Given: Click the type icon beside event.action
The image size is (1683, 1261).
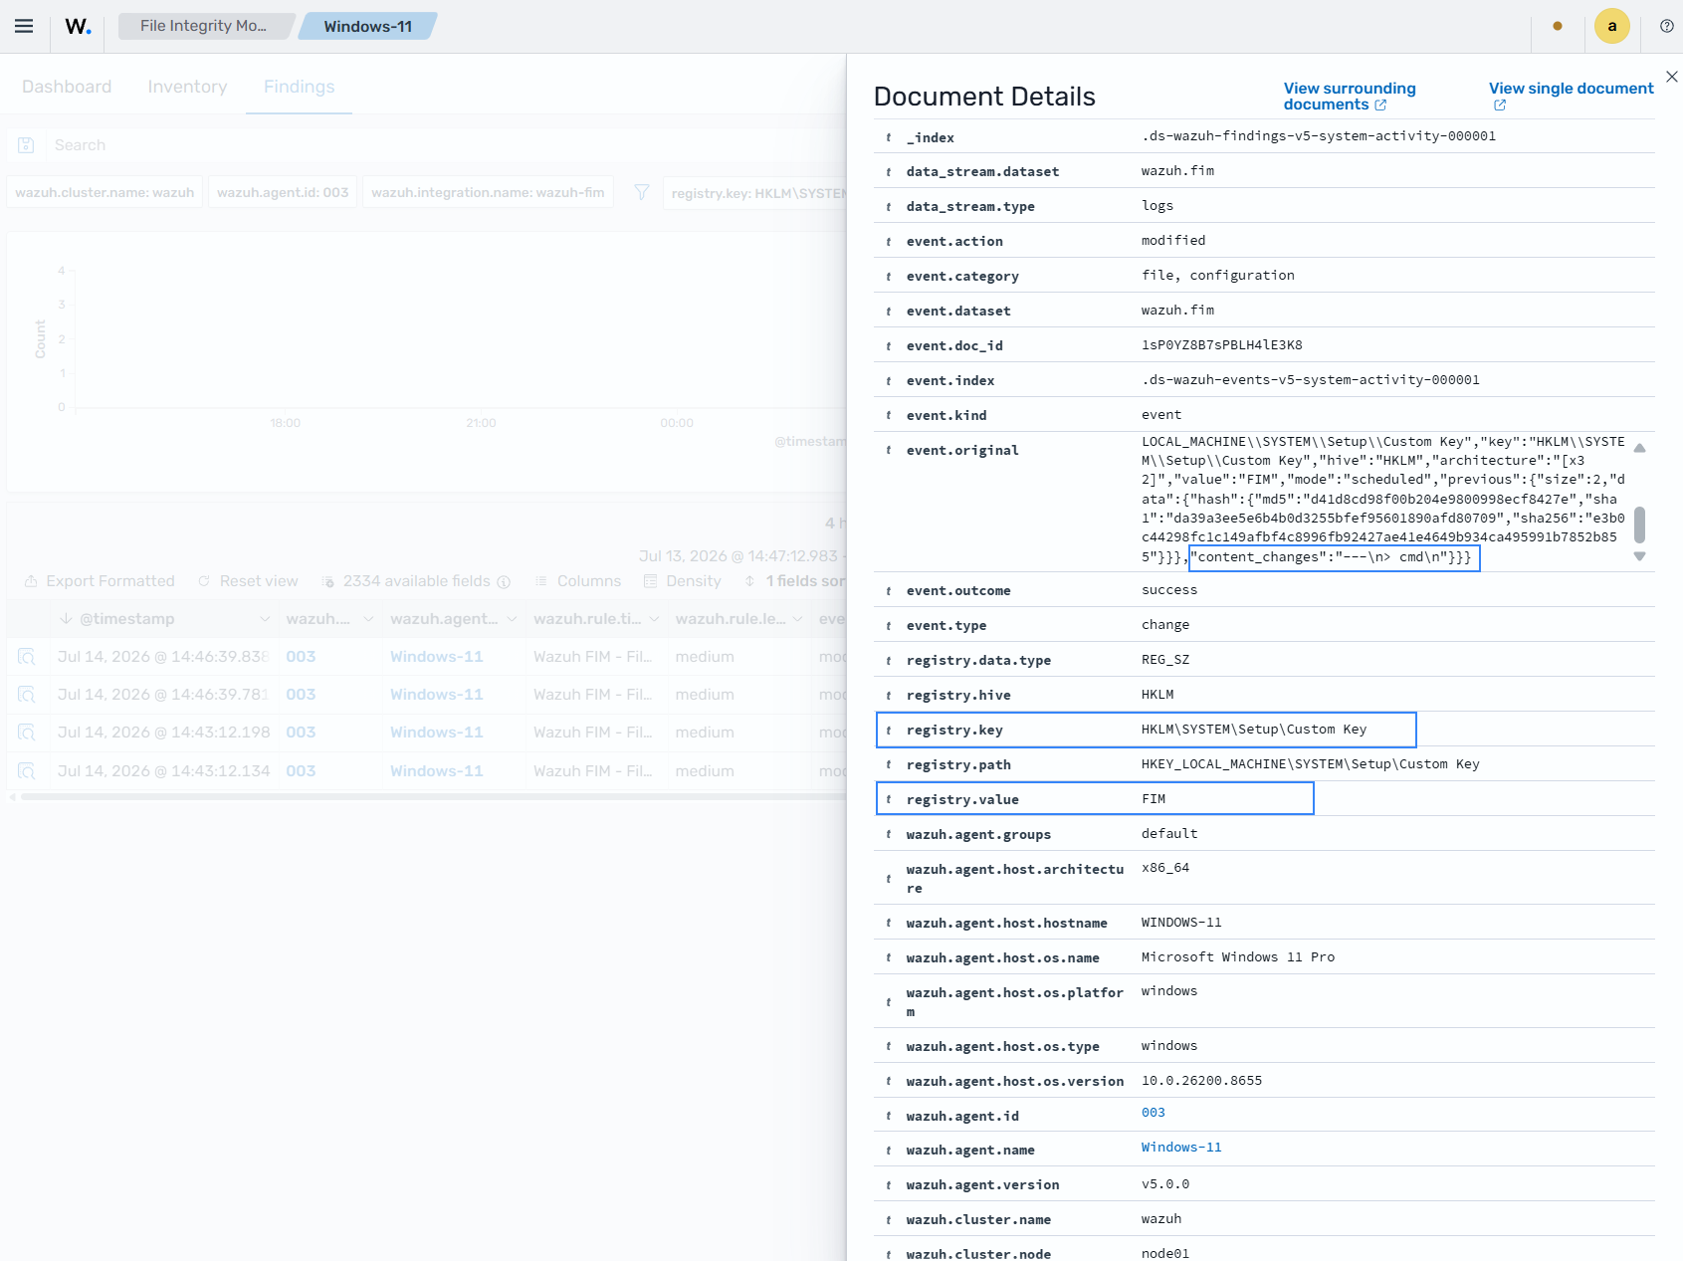Looking at the screenshot, I should pyautogui.click(x=889, y=241).
